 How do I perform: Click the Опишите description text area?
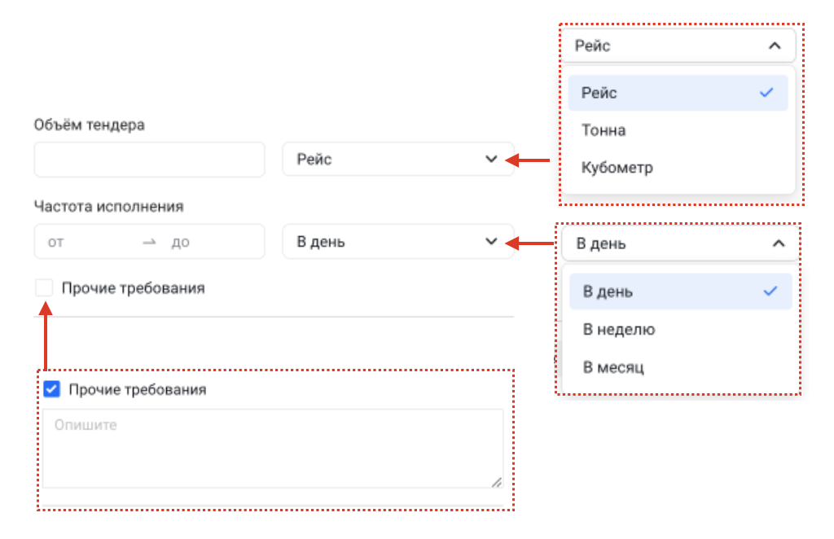pyautogui.click(x=273, y=448)
